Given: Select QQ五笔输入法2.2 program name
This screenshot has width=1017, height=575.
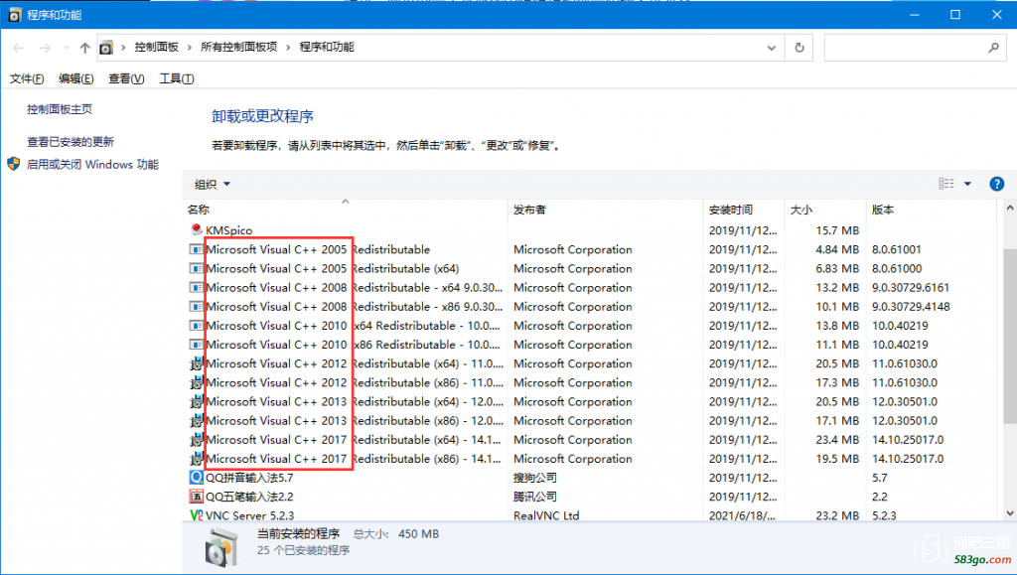Looking at the screenshot, I should 249,497.
